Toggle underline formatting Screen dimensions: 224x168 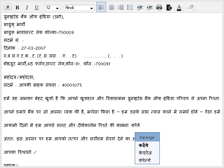pos(37,7)
